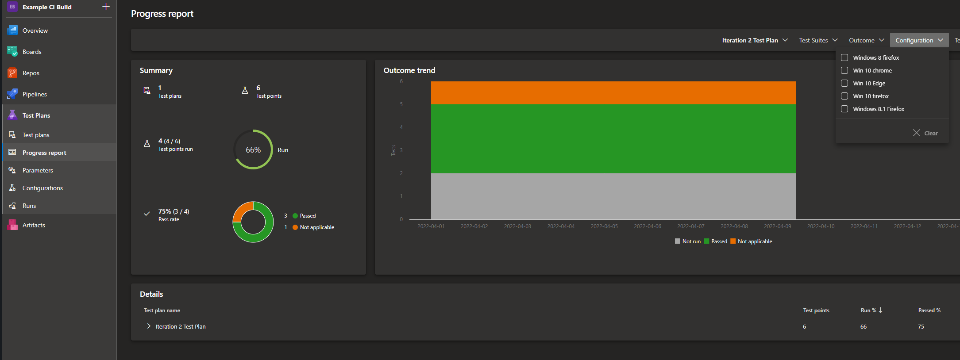Open Artifacts in the sidebar

click(x=34, y=225)
